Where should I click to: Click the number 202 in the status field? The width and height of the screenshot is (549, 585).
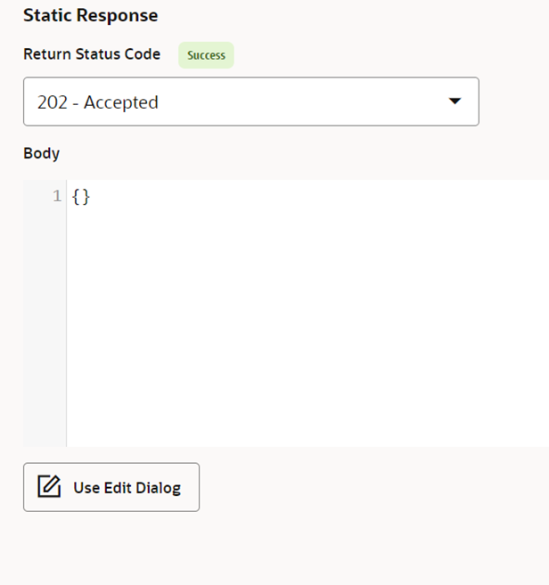(x=53, y=102)
